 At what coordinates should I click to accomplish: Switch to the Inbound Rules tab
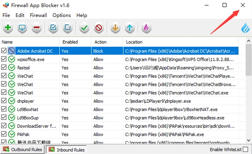pyautogui.click(x=66, y=150)
